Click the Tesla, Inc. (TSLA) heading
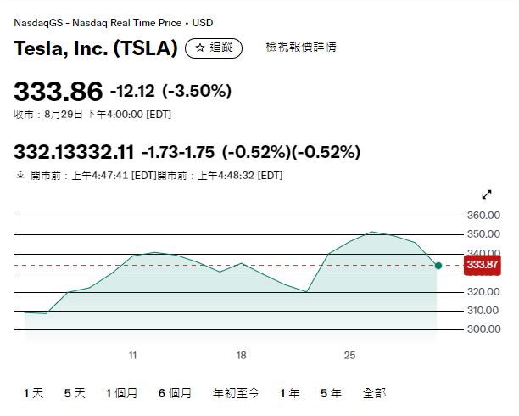 96,48
